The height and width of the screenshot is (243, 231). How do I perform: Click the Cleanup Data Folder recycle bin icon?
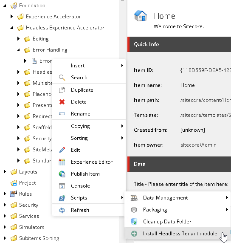click(134, 222)
